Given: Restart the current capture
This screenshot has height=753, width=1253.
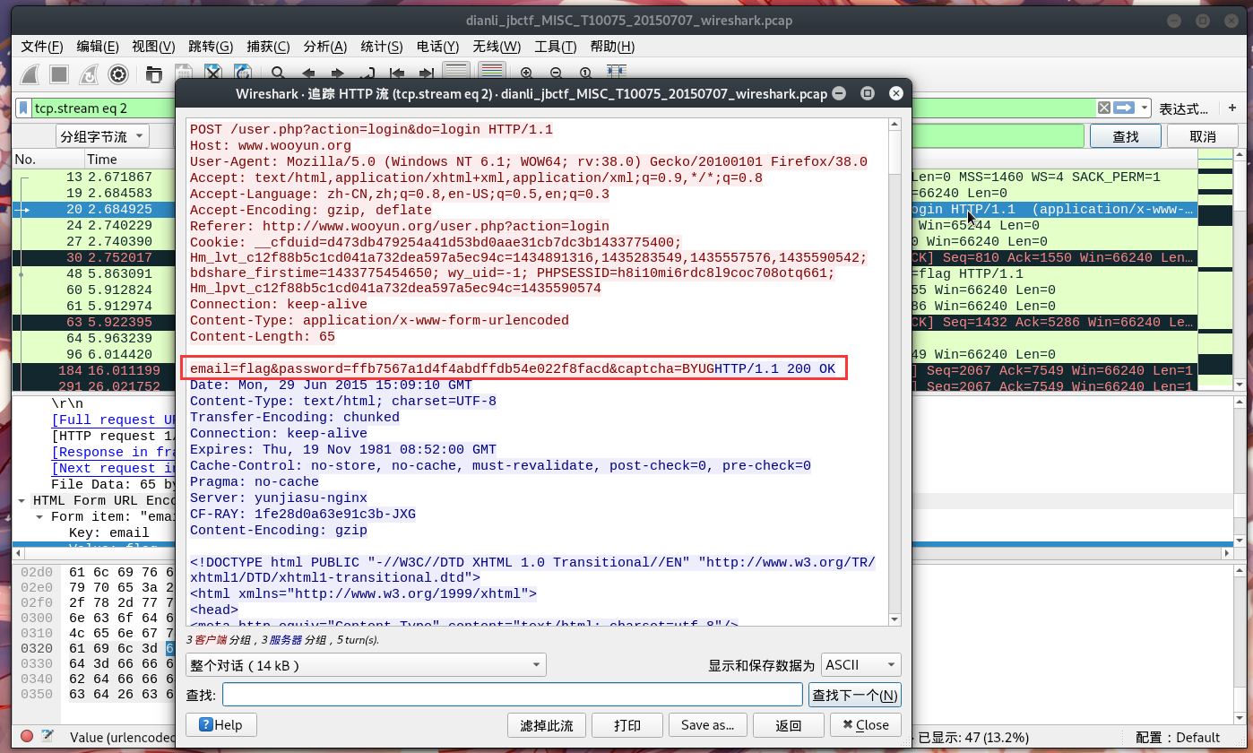Looking at the screenshot, I should (x=89, y=74).
